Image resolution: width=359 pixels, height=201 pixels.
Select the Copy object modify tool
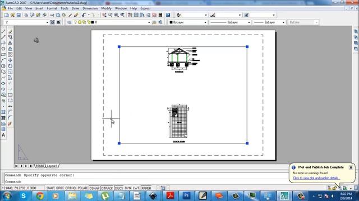pyautogui.click(x=10, y=37)
